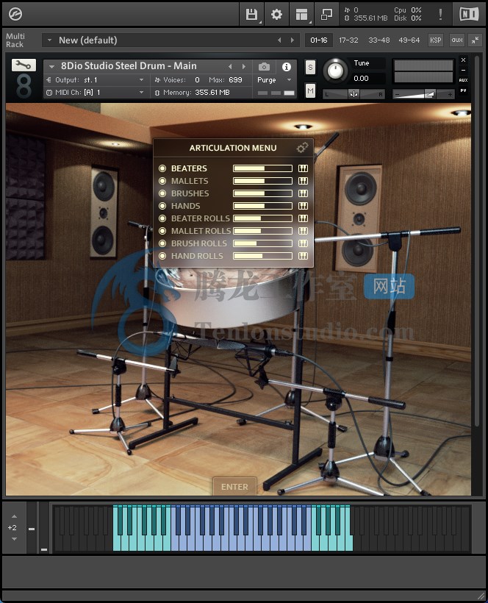Select next instrument arrow
488x603 pixels.
pos(243,66)
